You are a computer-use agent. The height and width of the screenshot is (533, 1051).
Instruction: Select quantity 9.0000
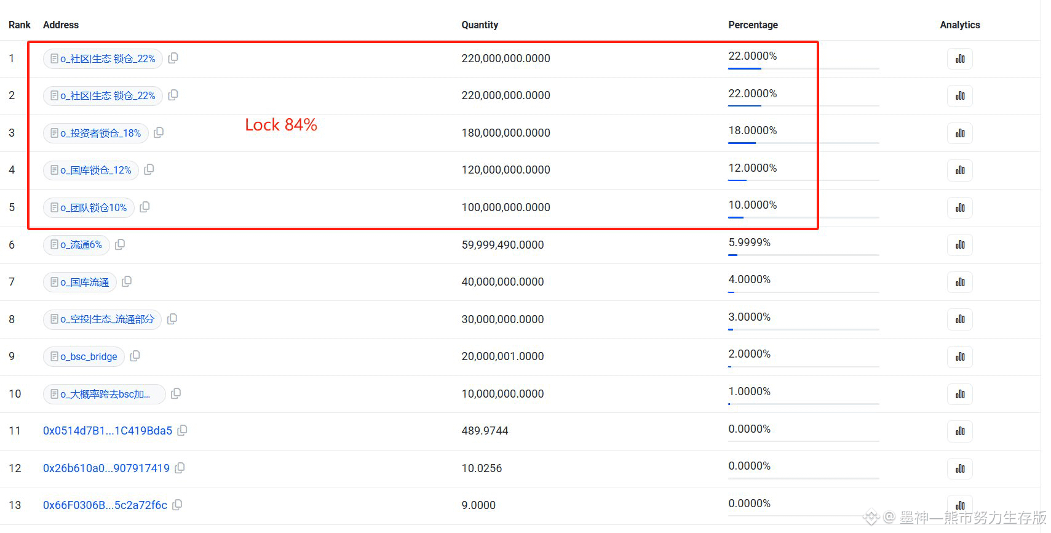click(x=479, y=505)
